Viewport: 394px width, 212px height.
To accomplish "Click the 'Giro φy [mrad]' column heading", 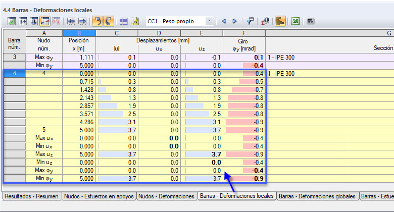I will 244,45.
